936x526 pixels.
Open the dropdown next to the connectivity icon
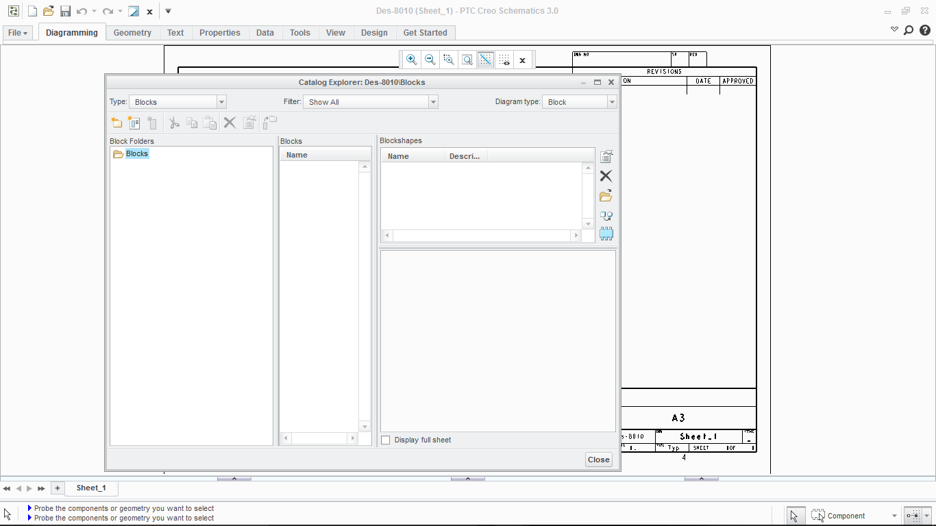[x=927, y=516]
